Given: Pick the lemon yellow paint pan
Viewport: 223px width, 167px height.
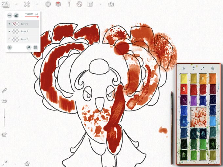Looking at the screenshot, I should [184, 79].
